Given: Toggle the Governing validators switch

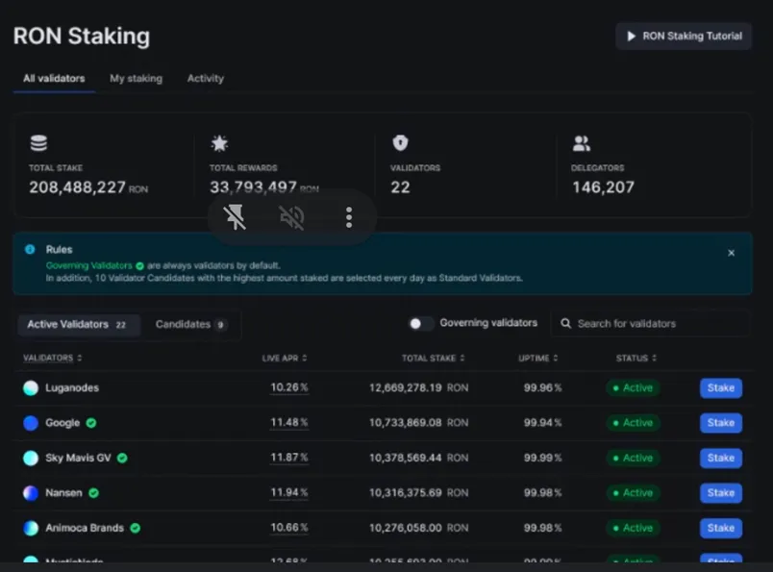Looking at the screenshot, I should point(421,323).
